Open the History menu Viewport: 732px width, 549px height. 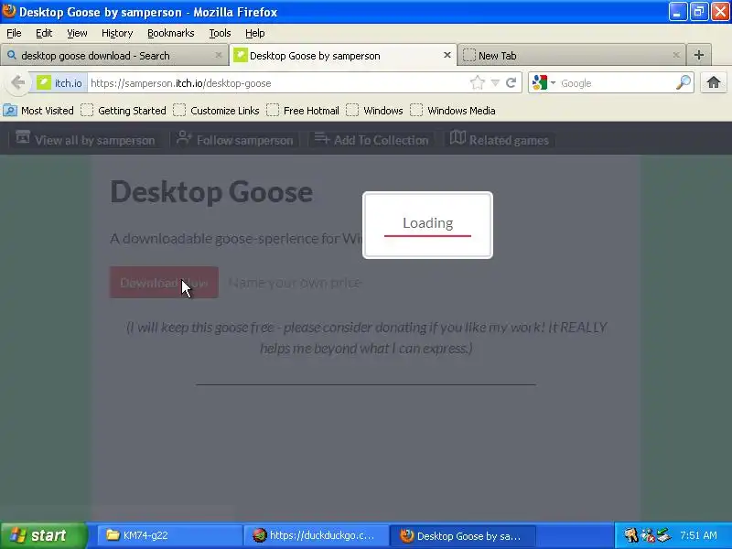tap(117, 33)
